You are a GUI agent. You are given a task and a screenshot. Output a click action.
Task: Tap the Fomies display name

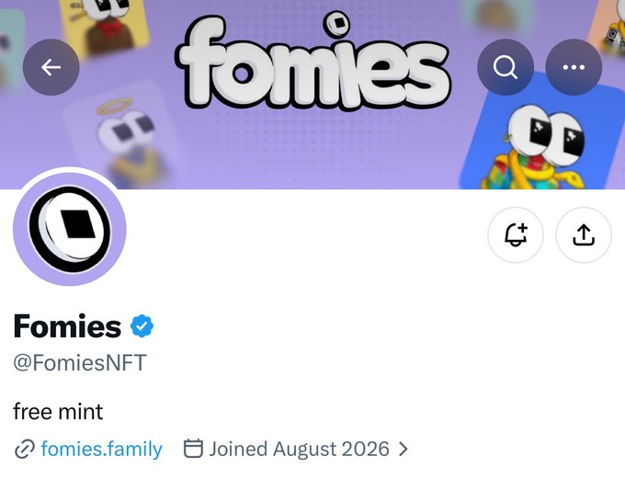[x=67, y=325]
